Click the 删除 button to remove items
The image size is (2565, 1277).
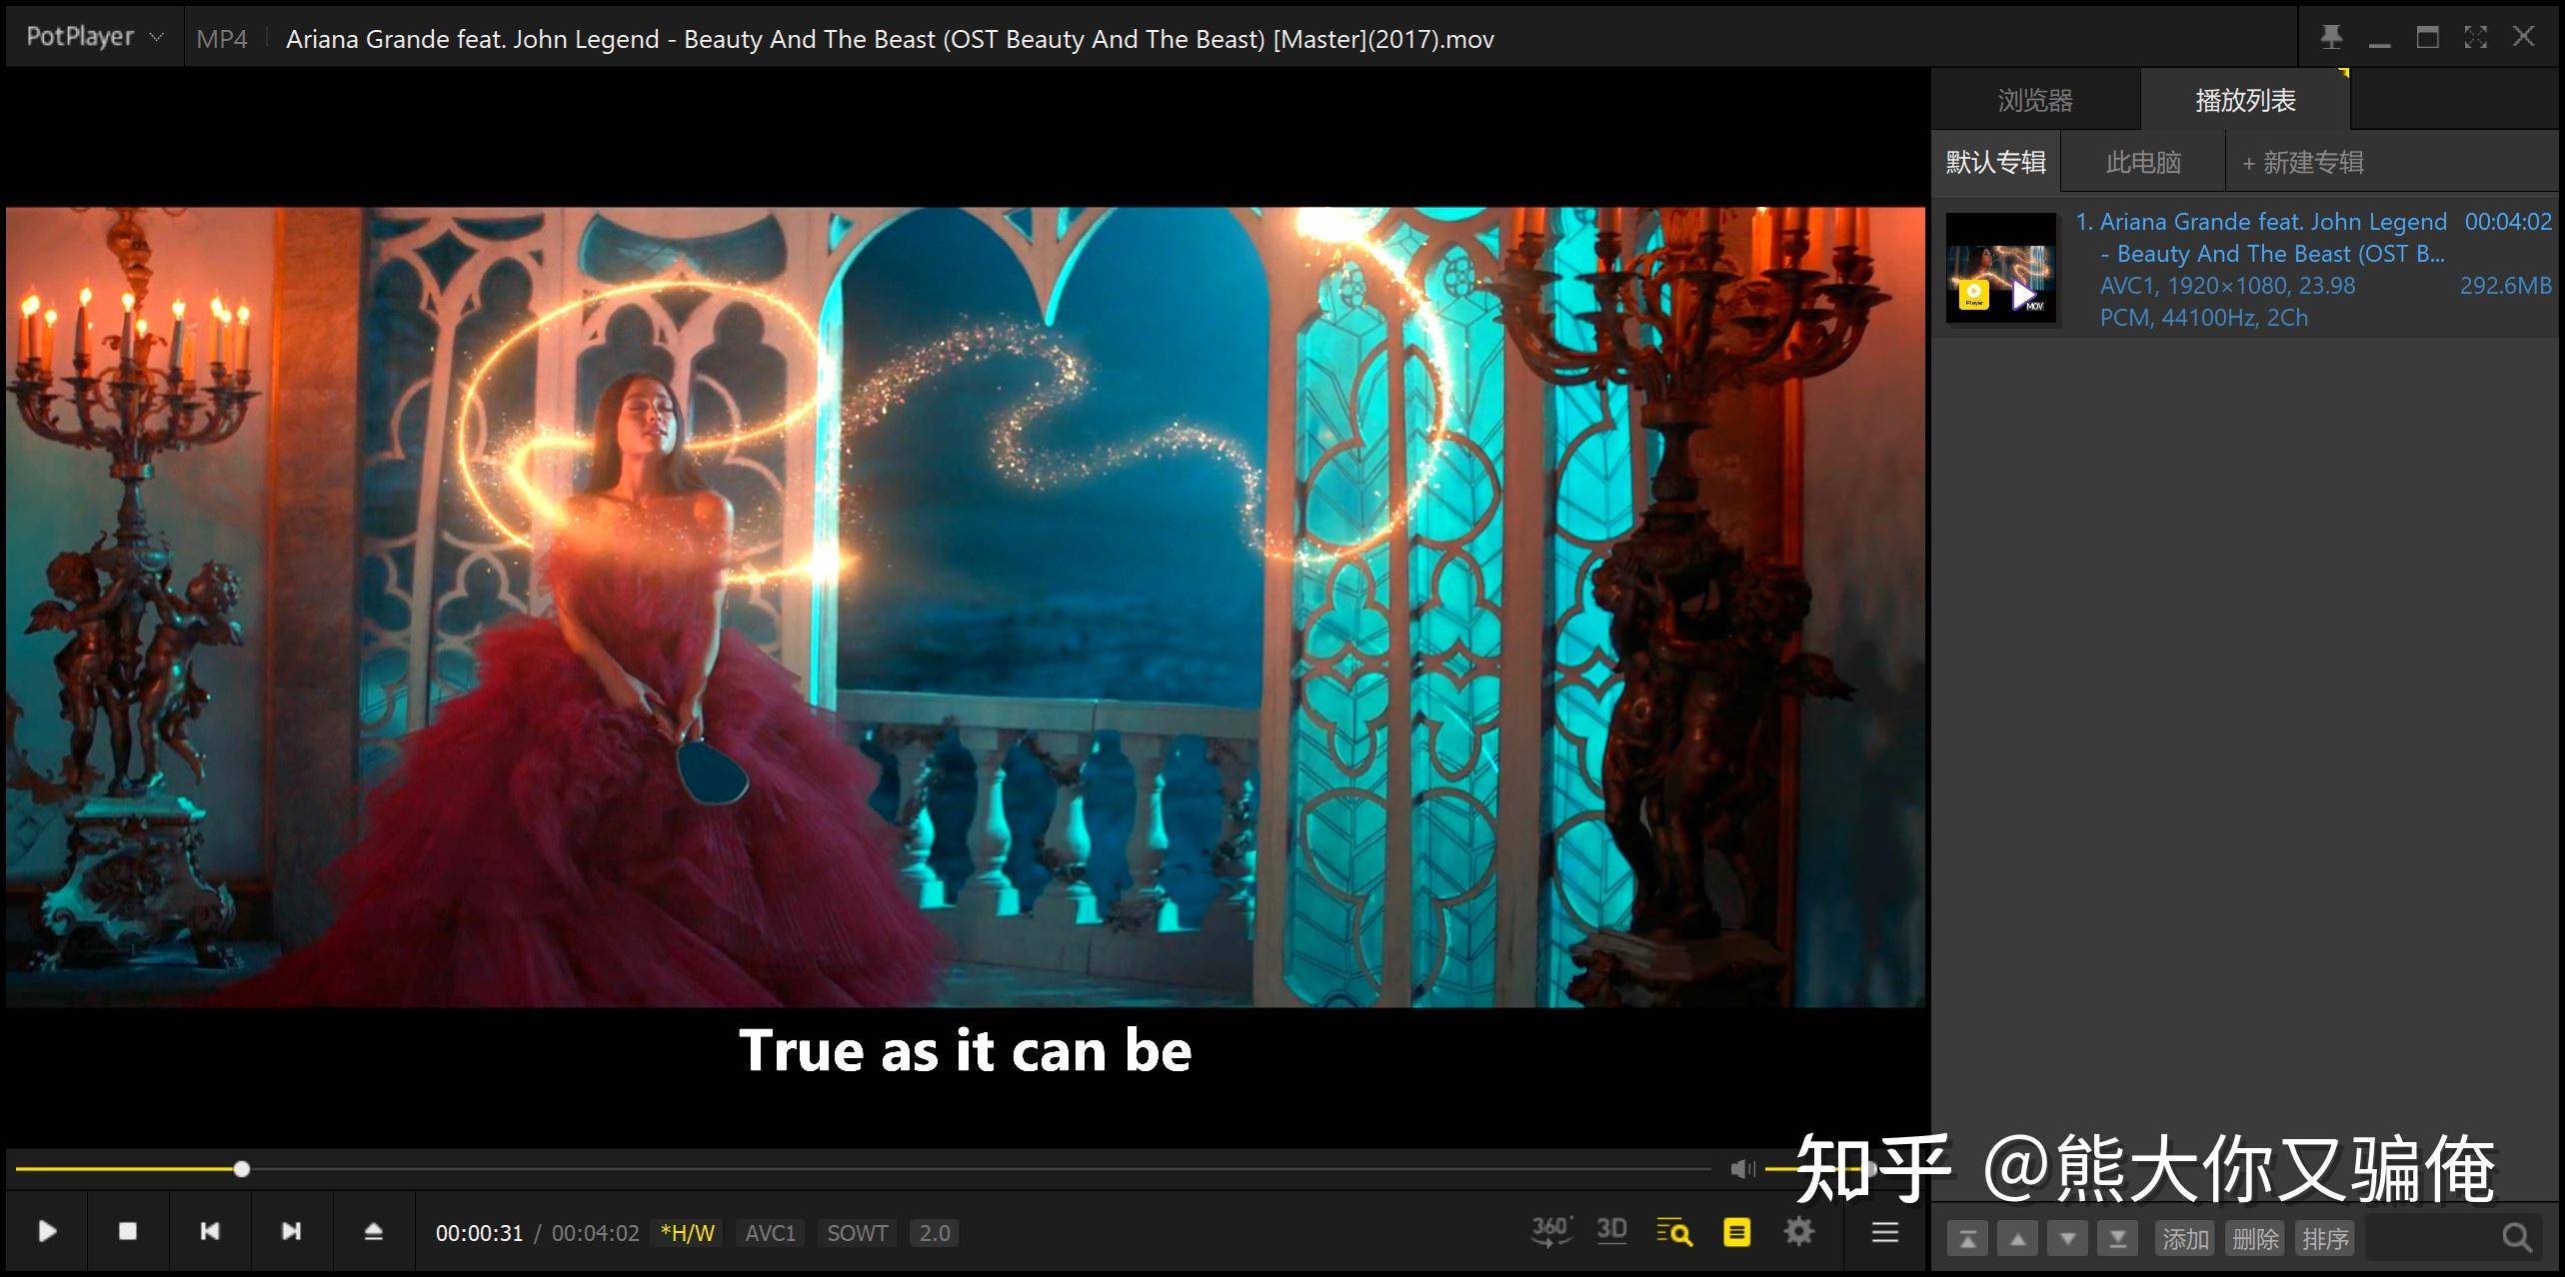click(2255, 1239)
